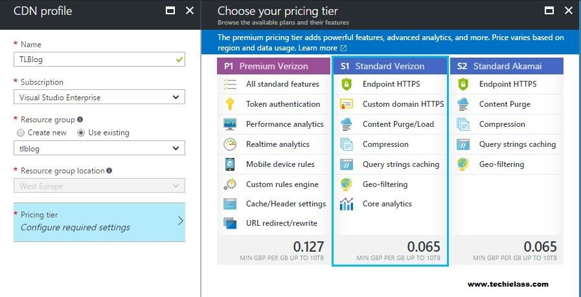Viewport: 581px width, 297px height.
Task: Click the Realtime analytics gauge icon
Action: coord(230,144)
